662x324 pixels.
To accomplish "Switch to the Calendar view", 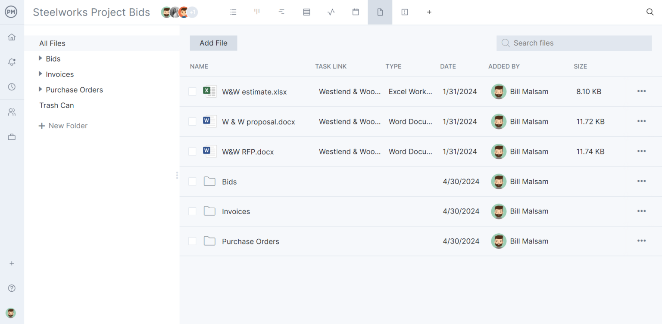I will [x=356, y=12].
